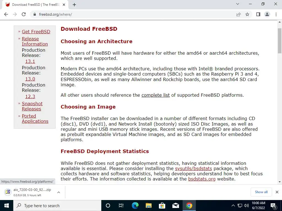
Task: Click the zip file icon in download bar
Action: tap(8, 192)
